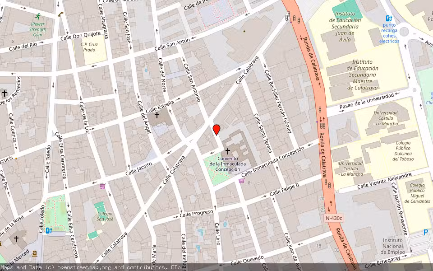Select the 'C.P. Cruz Prado' school label

tap(89, 47)
